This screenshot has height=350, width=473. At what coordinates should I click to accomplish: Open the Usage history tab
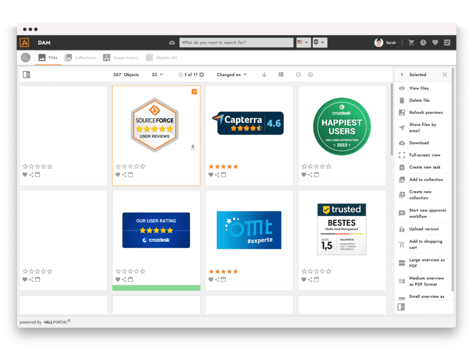(121, 58)
